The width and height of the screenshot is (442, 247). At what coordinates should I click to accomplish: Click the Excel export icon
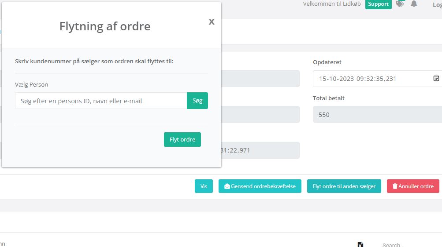pos(360,244)
